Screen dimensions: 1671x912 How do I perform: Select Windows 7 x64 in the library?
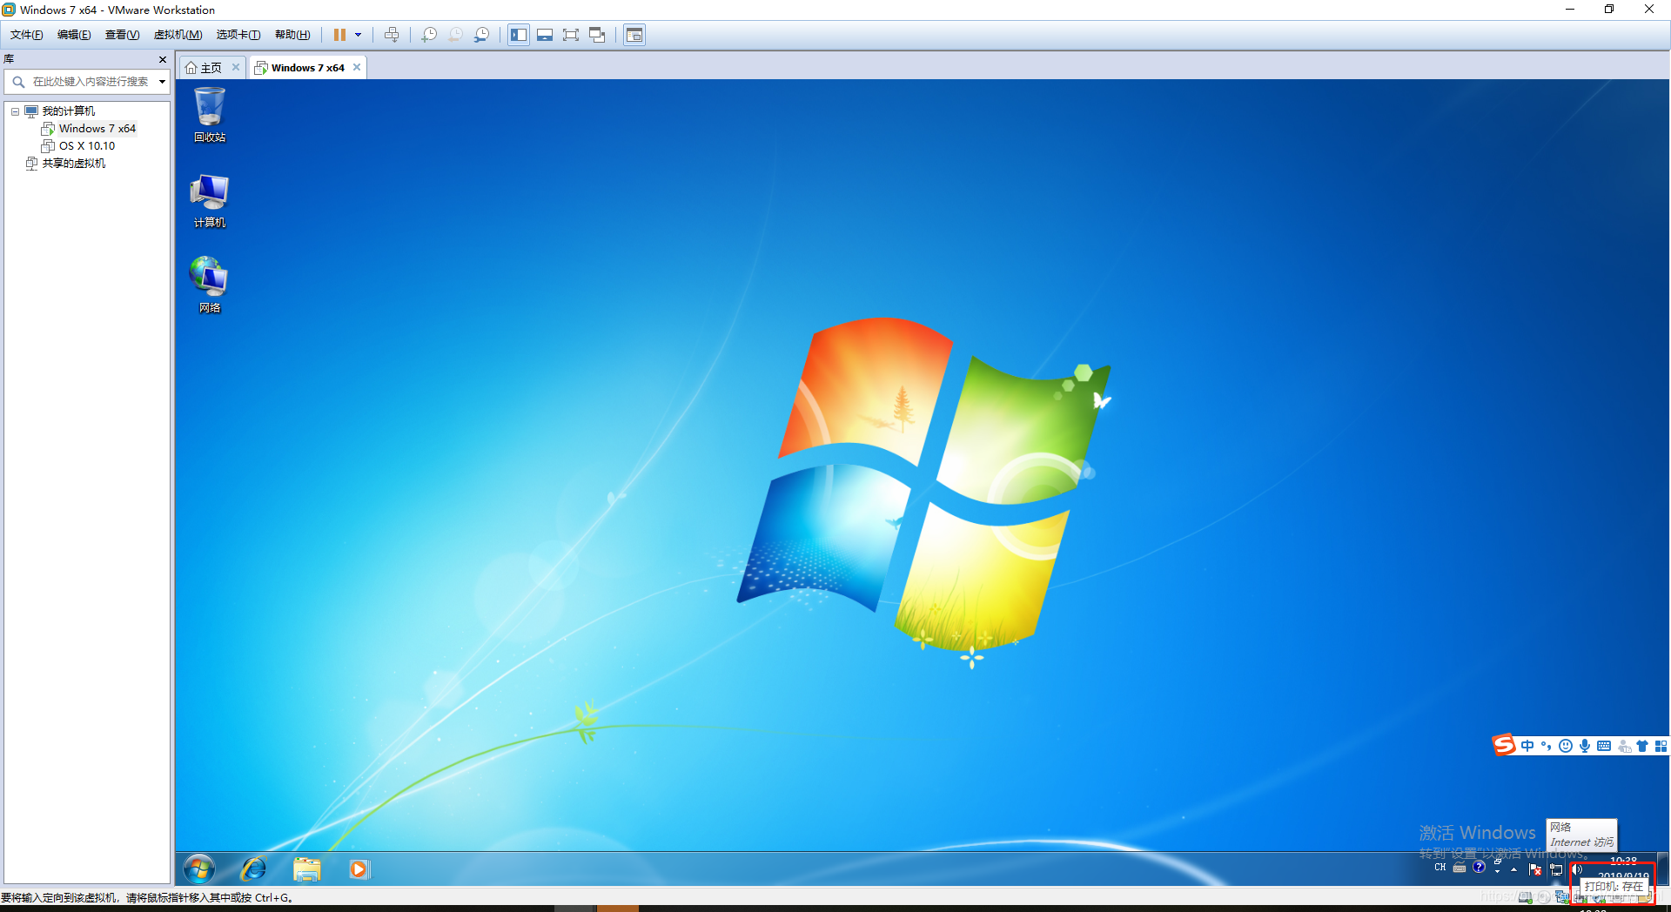[97, 129]
